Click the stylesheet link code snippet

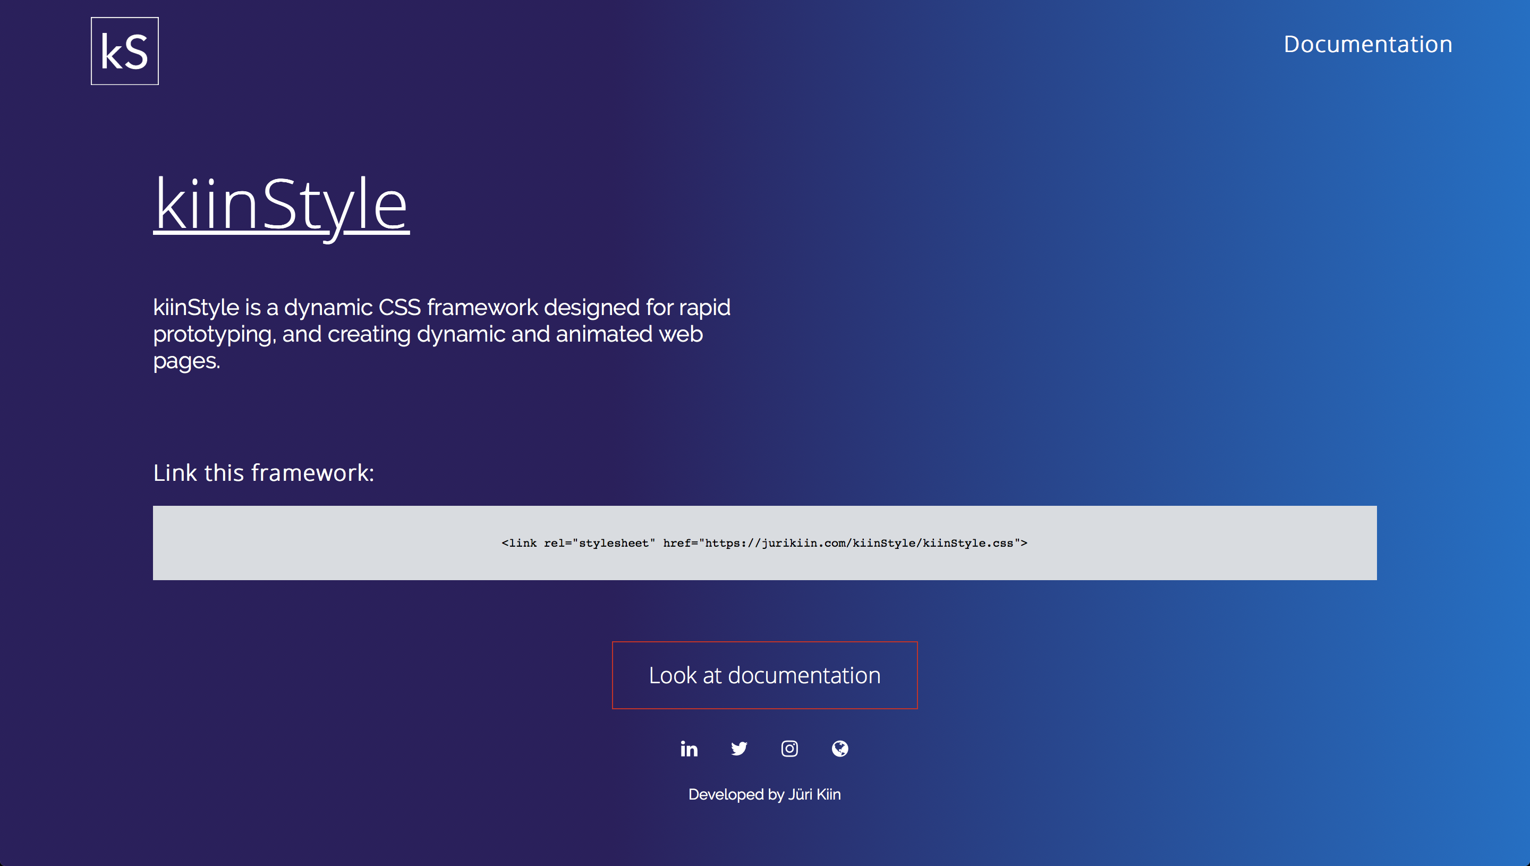tap(764, 543)
